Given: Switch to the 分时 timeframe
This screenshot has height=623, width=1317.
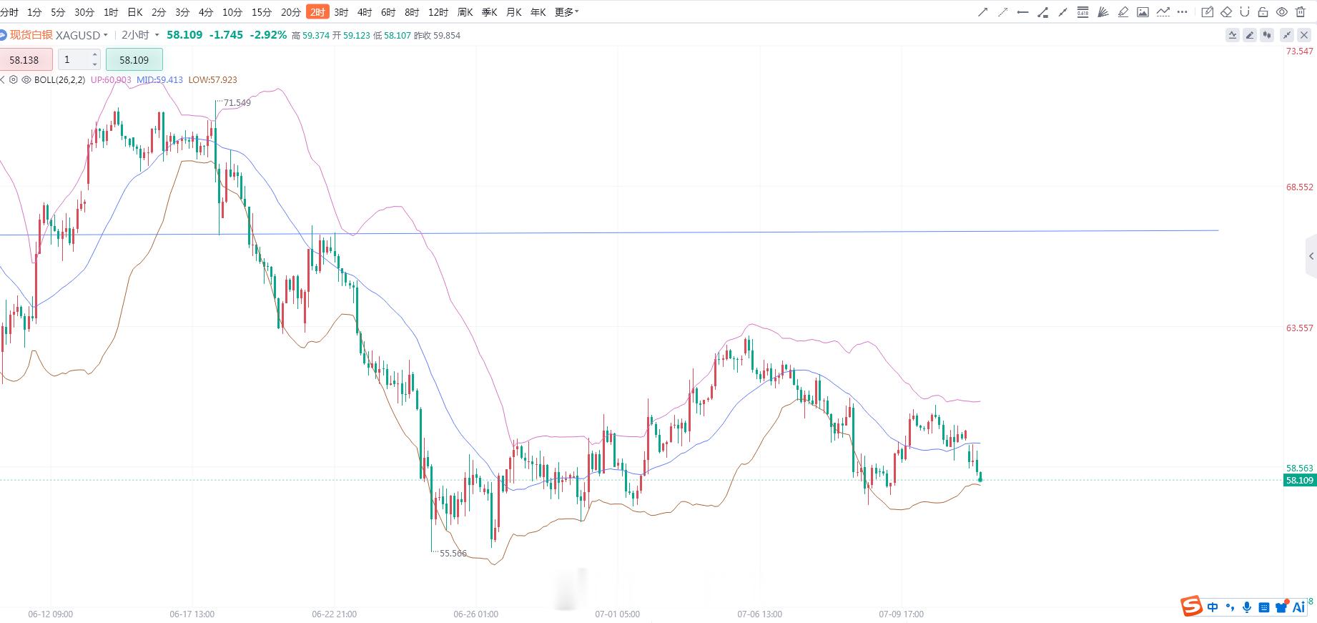Looking at the screenshot, I should tap(9, 12).
